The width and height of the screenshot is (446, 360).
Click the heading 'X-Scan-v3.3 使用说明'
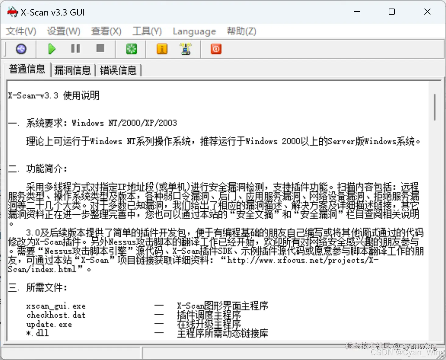coord(54,96)
